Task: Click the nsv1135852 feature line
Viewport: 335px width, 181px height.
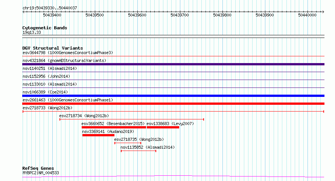Action: tap(139, 151)
